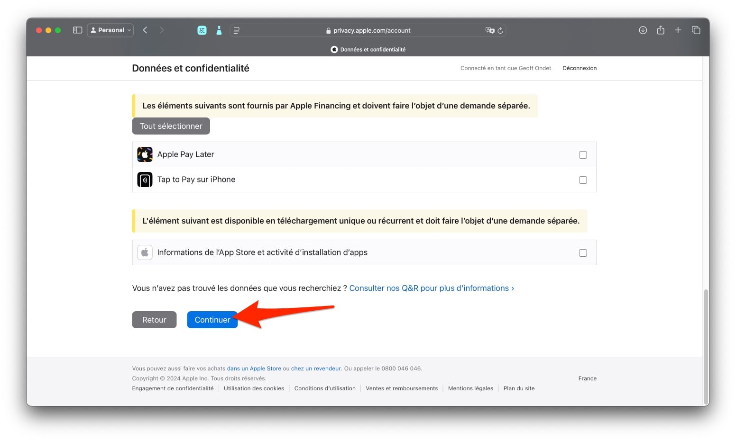The height and width of the screenshot is (441, 736).
Task: Enable the Tap to Pay sur iPhone checkbox
Action: [x=583, y=180]
